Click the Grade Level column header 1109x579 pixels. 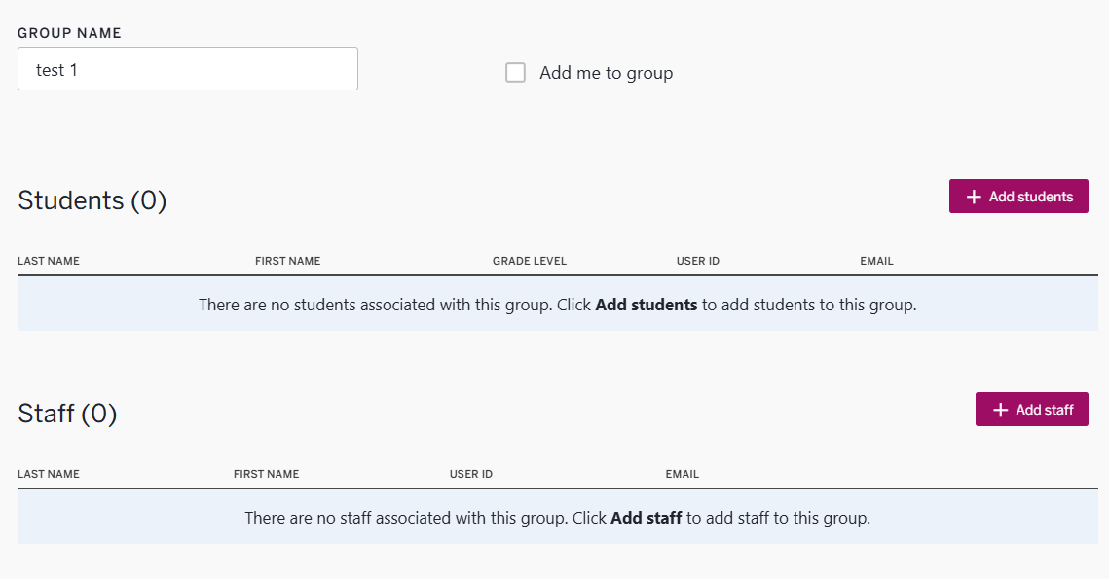pyautogui.click(x=529, y=261)
